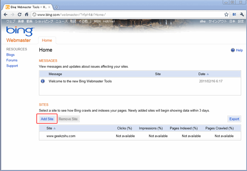Click the Remove Site button
The image size is (247, 171).
point(68,119)
